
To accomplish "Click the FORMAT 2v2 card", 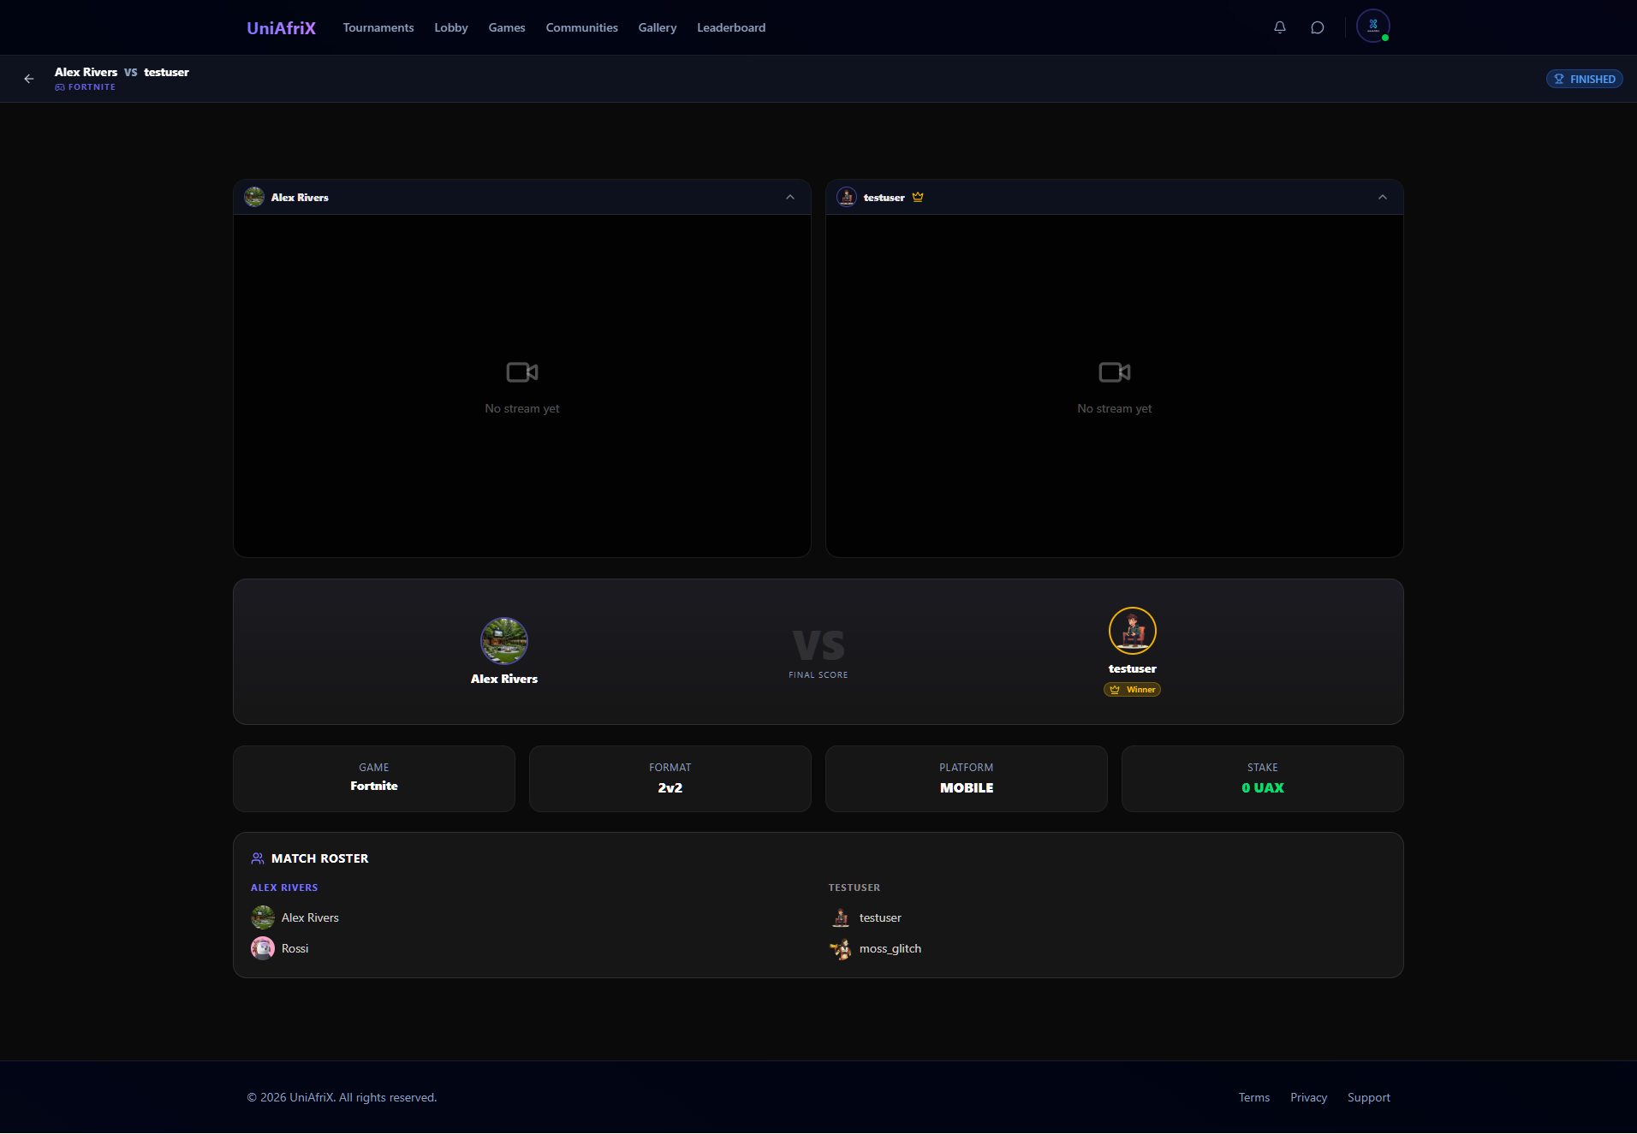I will click(x=670, y=779).
